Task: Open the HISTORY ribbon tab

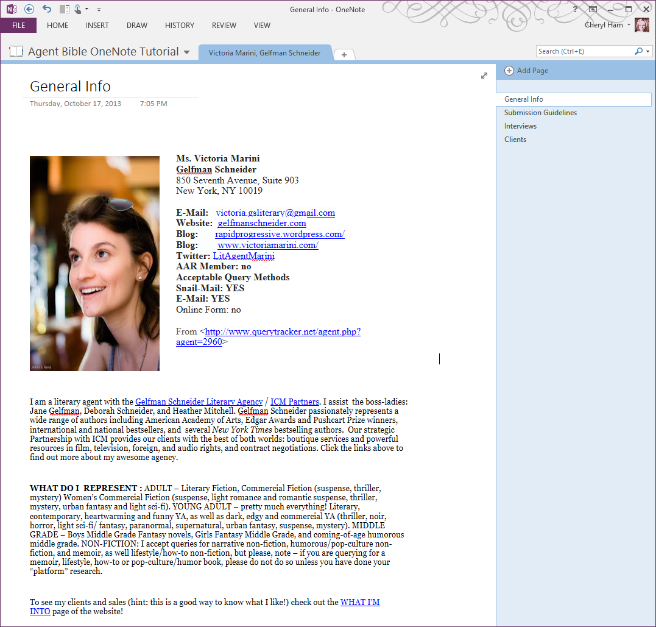Action: point(180,26)
